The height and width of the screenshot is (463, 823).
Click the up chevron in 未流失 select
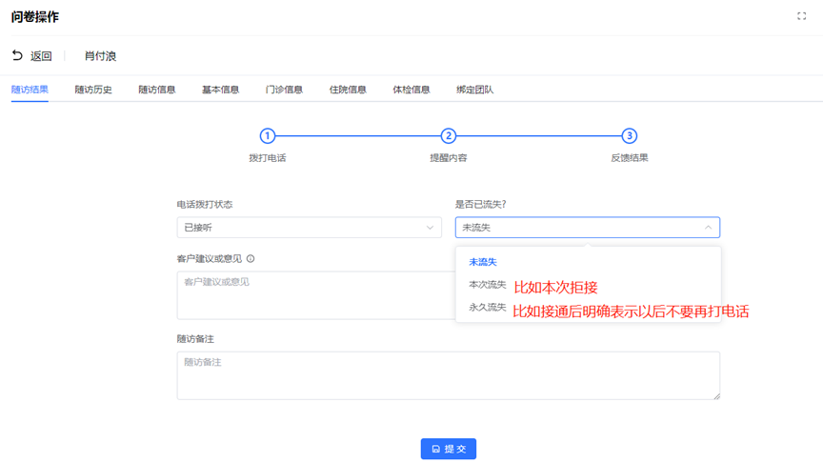coord(708,228)
